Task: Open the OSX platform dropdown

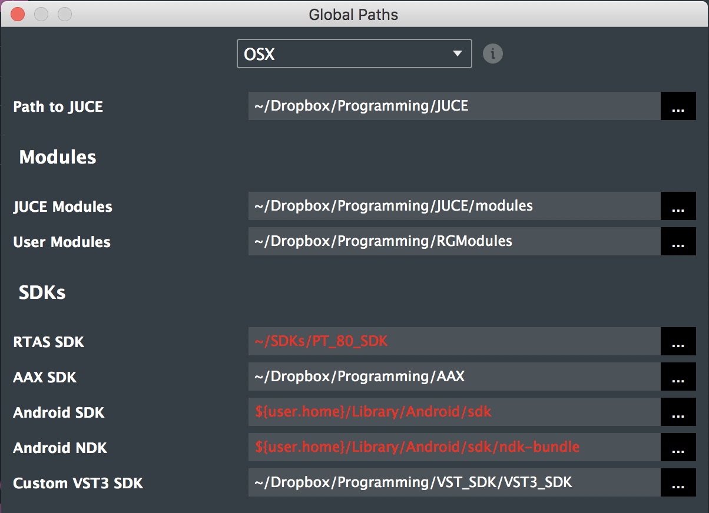Action: pos(353,54)
